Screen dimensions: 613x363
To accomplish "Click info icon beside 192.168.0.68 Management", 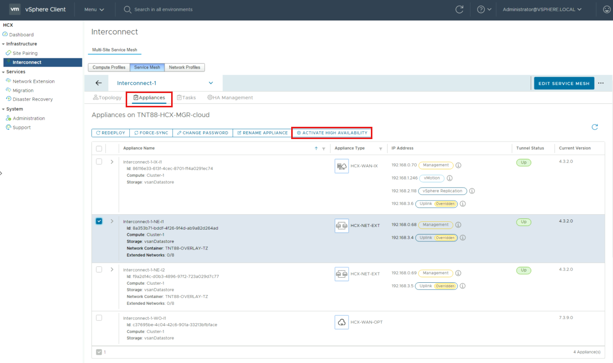I will coord(458,225).
